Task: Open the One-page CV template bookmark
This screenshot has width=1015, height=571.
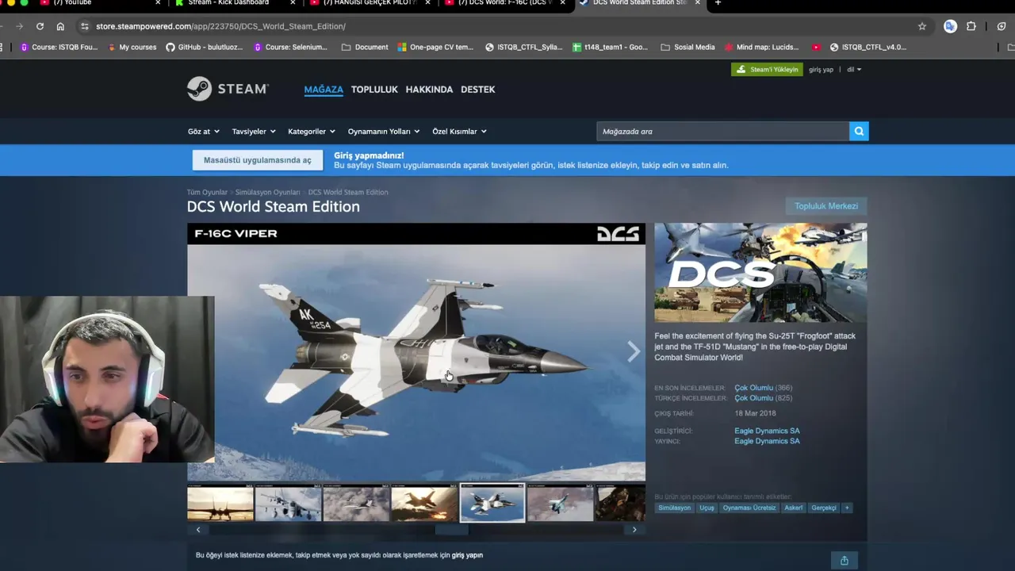Action: click(435, 47)
